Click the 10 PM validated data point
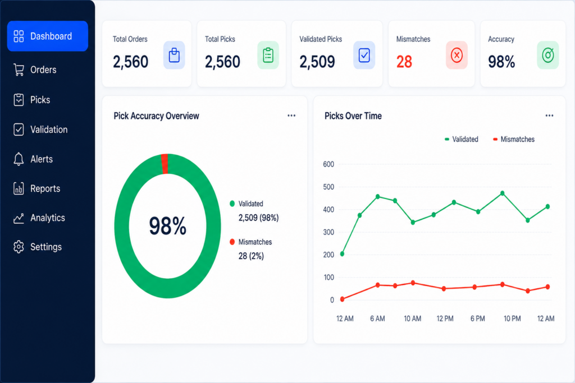The width and height of the screenshot is (575, 383). pos(503,193)
